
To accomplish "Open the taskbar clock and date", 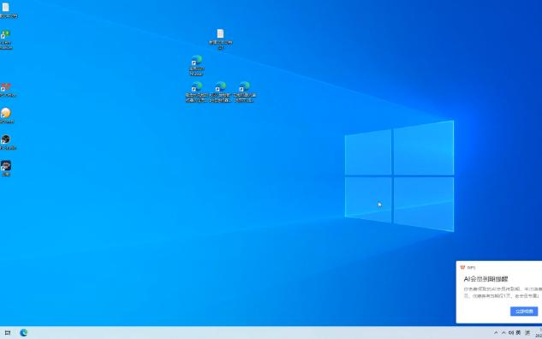I will coord(539,333).
